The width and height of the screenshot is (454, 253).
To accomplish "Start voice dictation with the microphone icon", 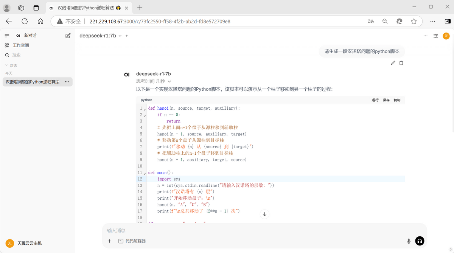I will tap(409, 241).
